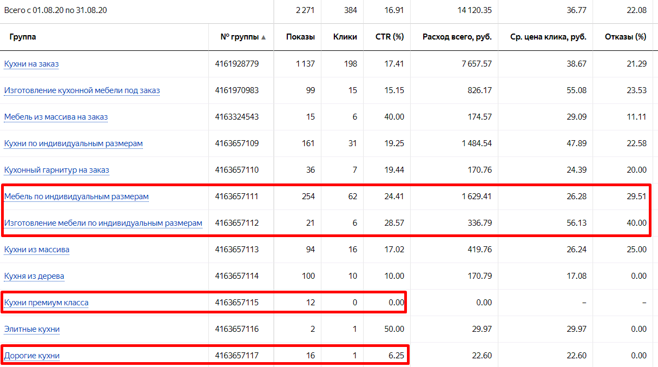Select group number 4163657116
658x367 pixels.
(237, 329)
